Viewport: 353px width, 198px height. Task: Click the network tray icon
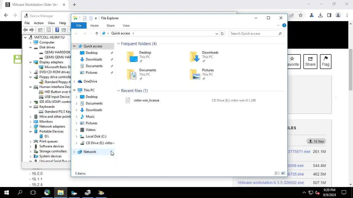coord(311,193)
